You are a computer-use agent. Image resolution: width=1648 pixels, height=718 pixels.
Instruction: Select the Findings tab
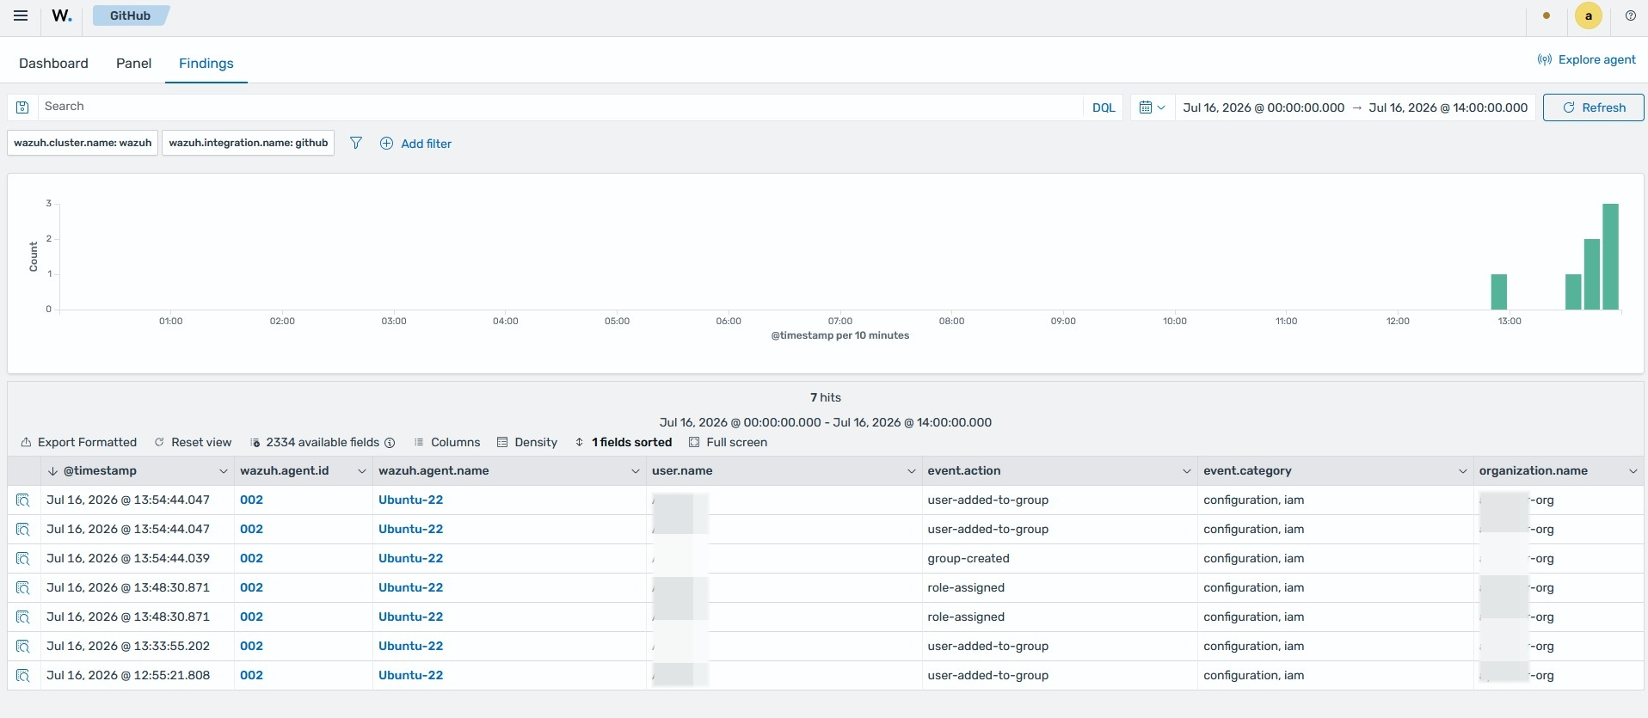tap(206, 63)
